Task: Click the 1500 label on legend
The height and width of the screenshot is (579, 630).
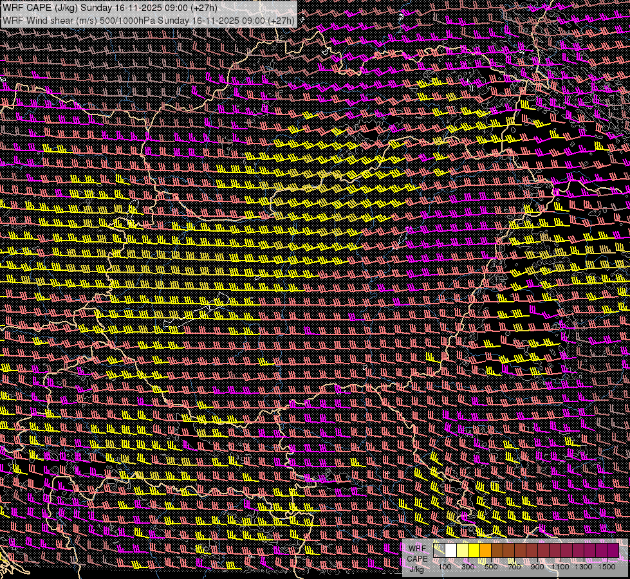Action: click(607, 567)
